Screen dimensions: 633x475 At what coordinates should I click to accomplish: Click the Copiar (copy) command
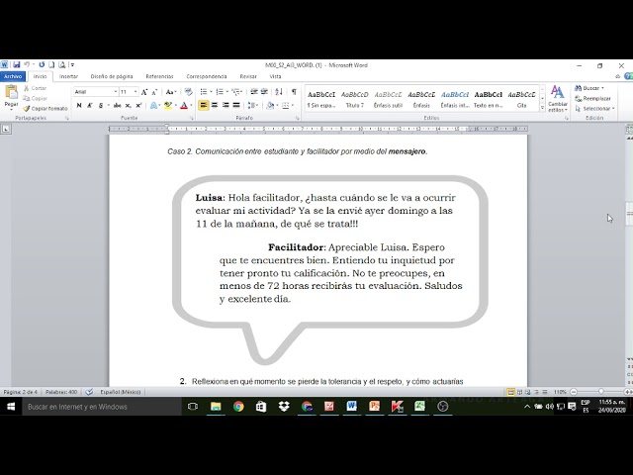36,98
